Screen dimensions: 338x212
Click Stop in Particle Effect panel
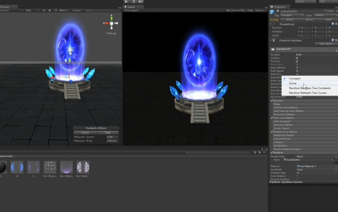pos(108,132)
